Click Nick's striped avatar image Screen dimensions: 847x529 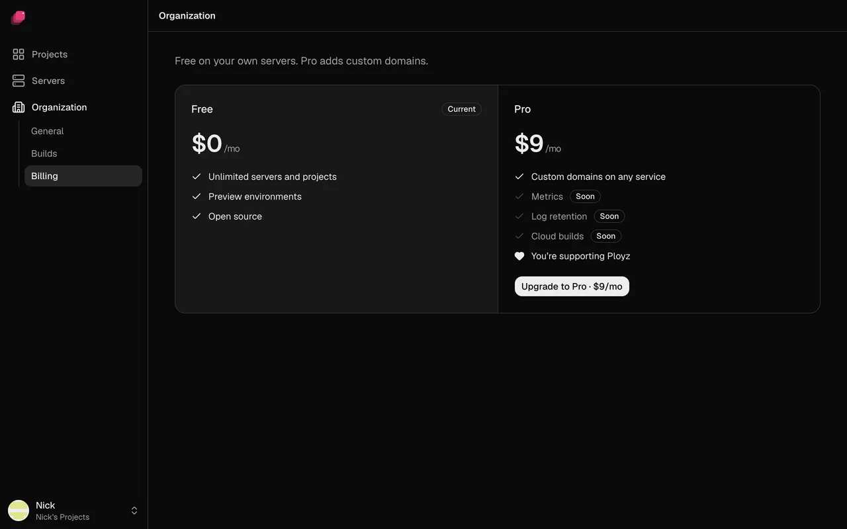click(19, 510)
